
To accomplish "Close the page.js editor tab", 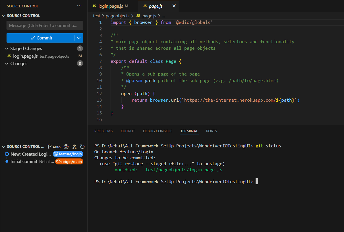I will [174, 6].
